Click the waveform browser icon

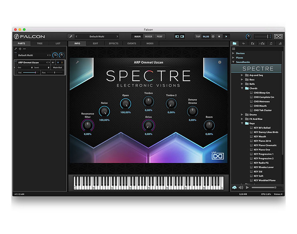244,44
